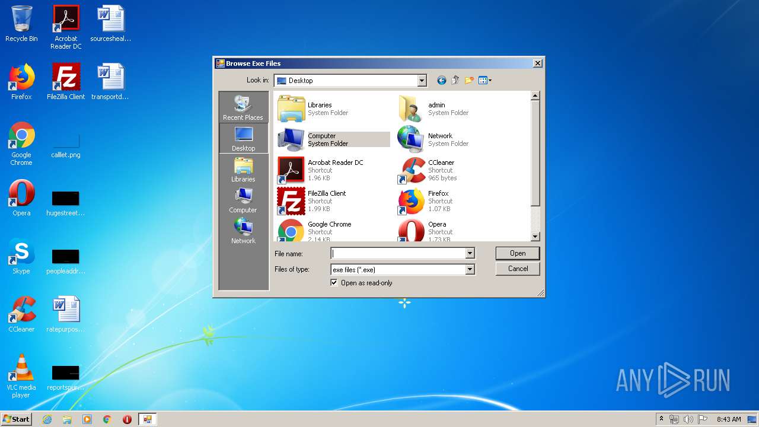This screenshot has height=427, width=759.
Task: Select the Network system folder in list
Action: (x=454, y=139)
